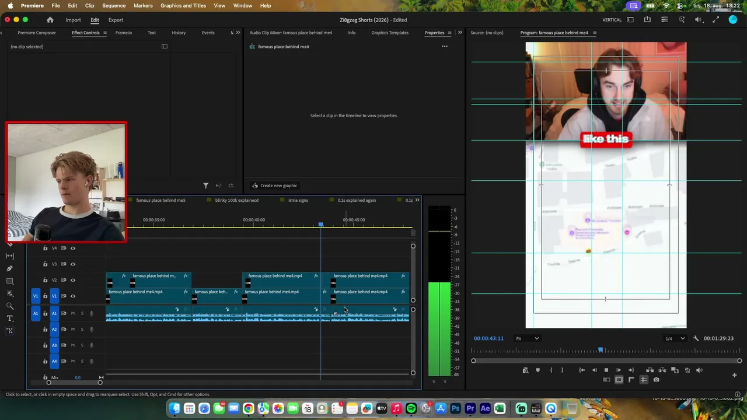Click the Home icon in the header
Viewport: 747px width, 420px height.
(50, 20)
